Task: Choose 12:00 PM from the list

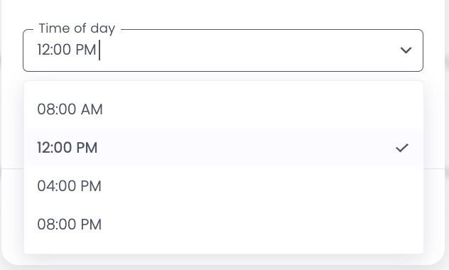Action: click(x=224, y=148)
